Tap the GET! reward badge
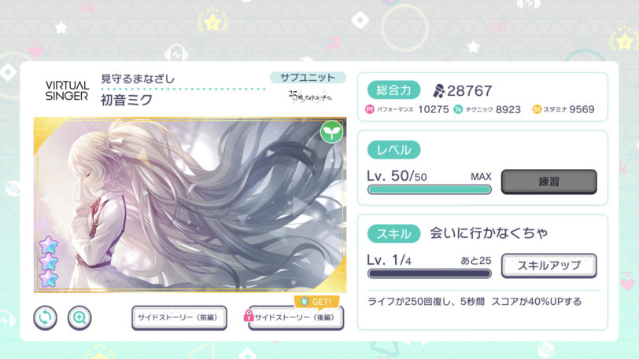The image size is (639, 359). click(x=316, y=302)
